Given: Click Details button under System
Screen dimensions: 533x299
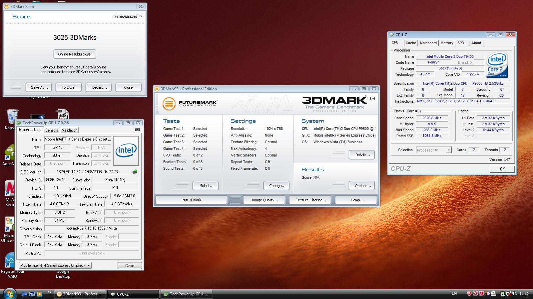Looking at the screenshot, I should point(362,155).
